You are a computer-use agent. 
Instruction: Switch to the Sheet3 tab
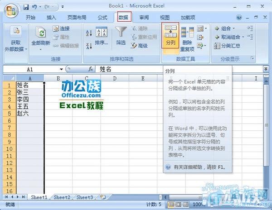(85, 197)
